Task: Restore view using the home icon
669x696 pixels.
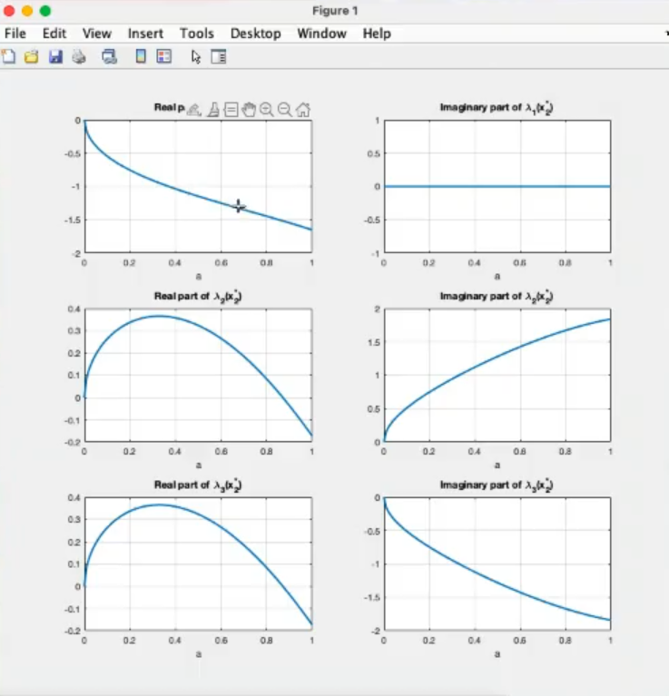Action: (x=303, y=110)
